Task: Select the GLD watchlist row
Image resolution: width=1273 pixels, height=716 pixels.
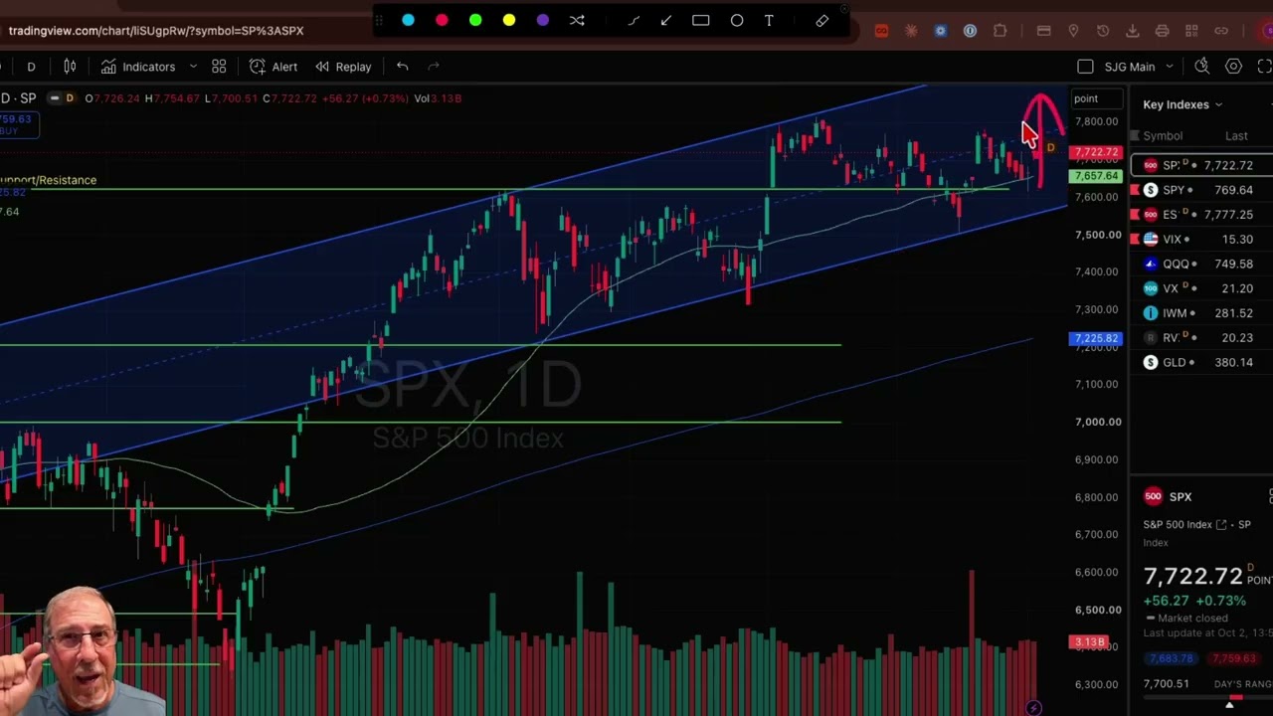Action: [x=1201, y=362]
